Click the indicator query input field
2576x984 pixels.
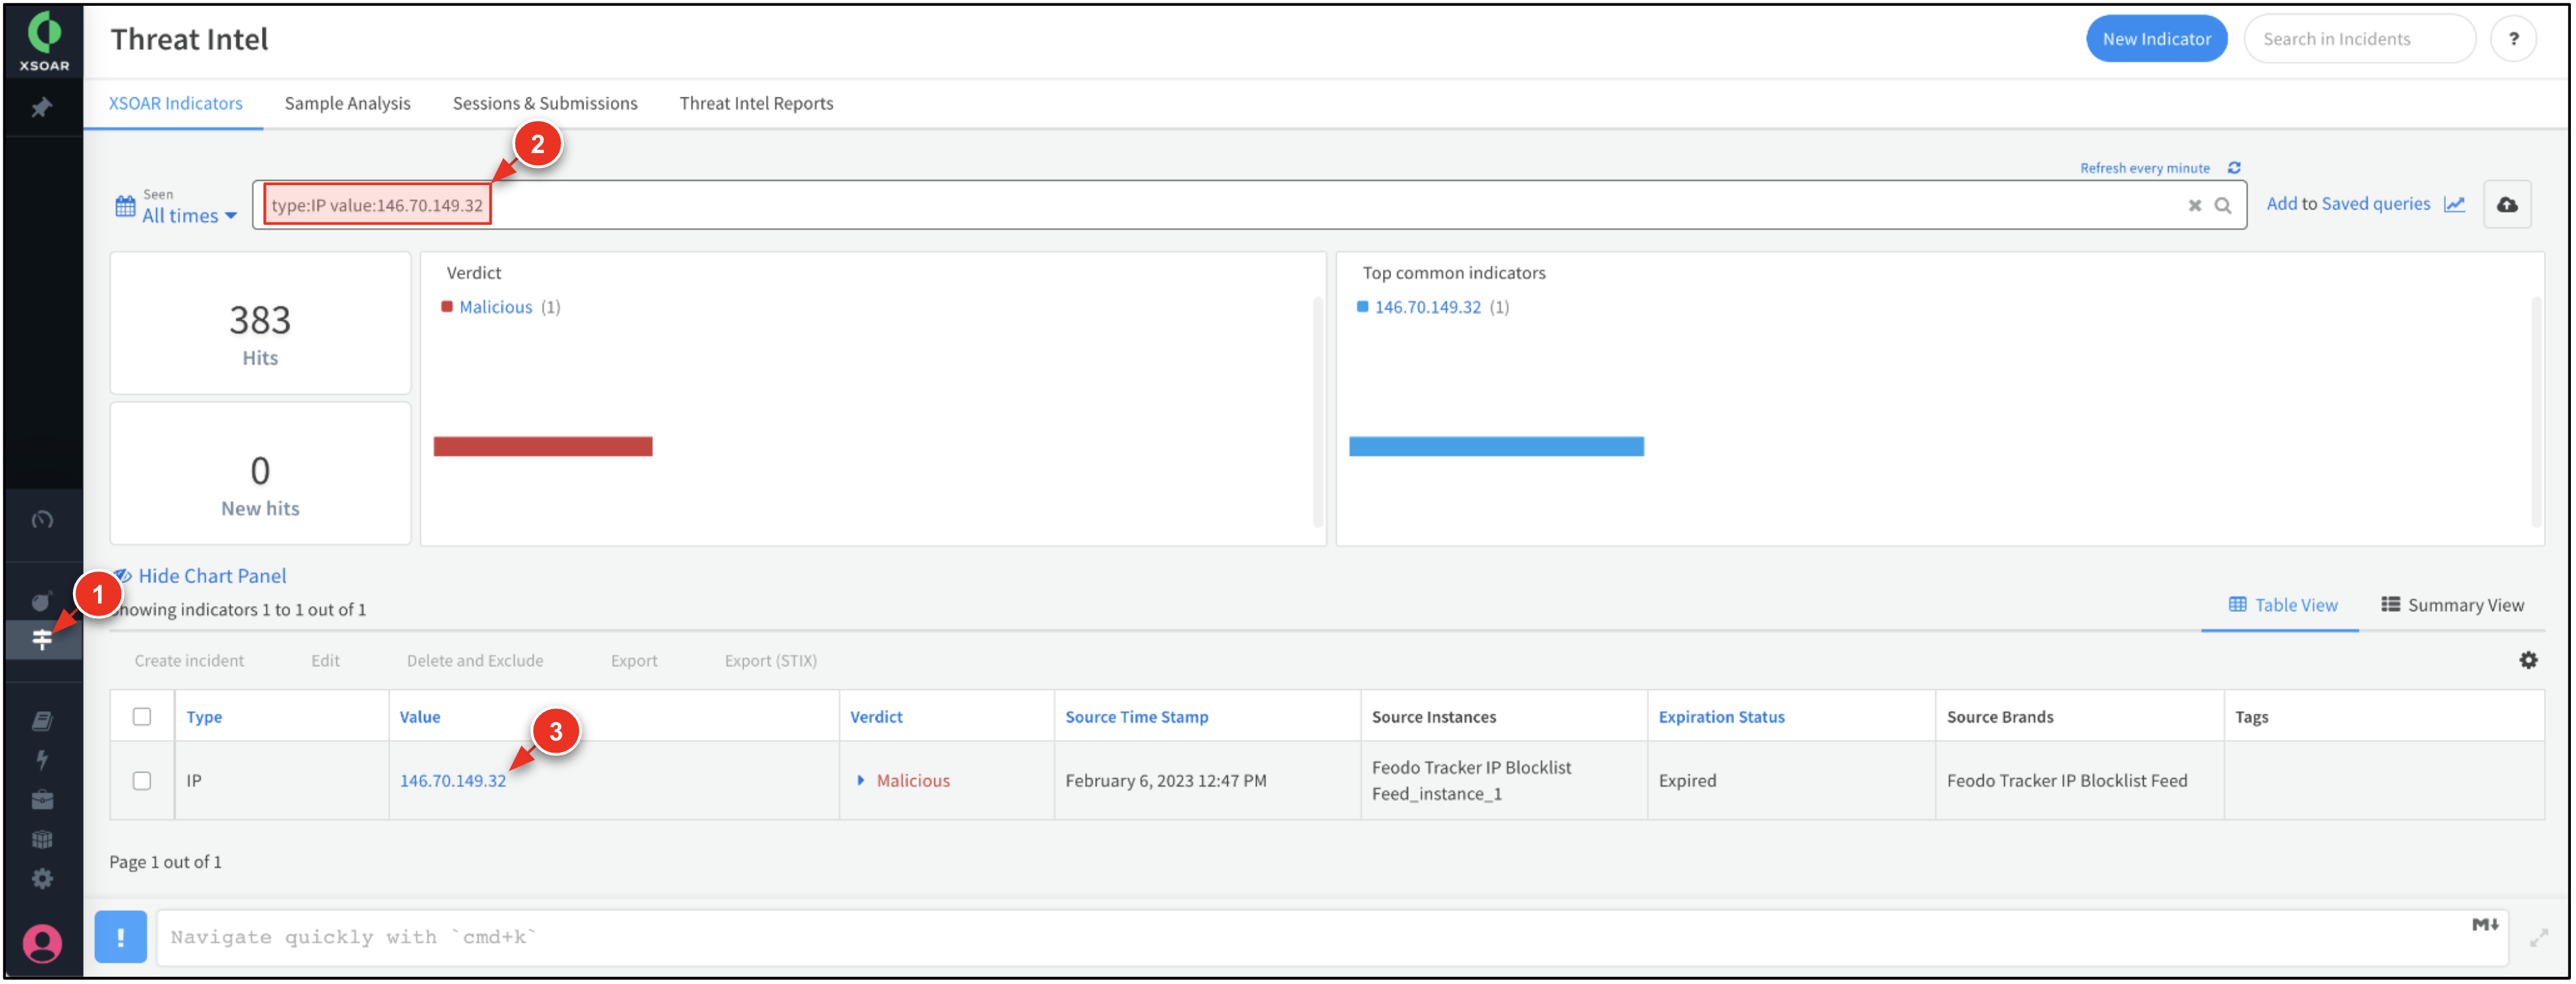coord(1250,206)
